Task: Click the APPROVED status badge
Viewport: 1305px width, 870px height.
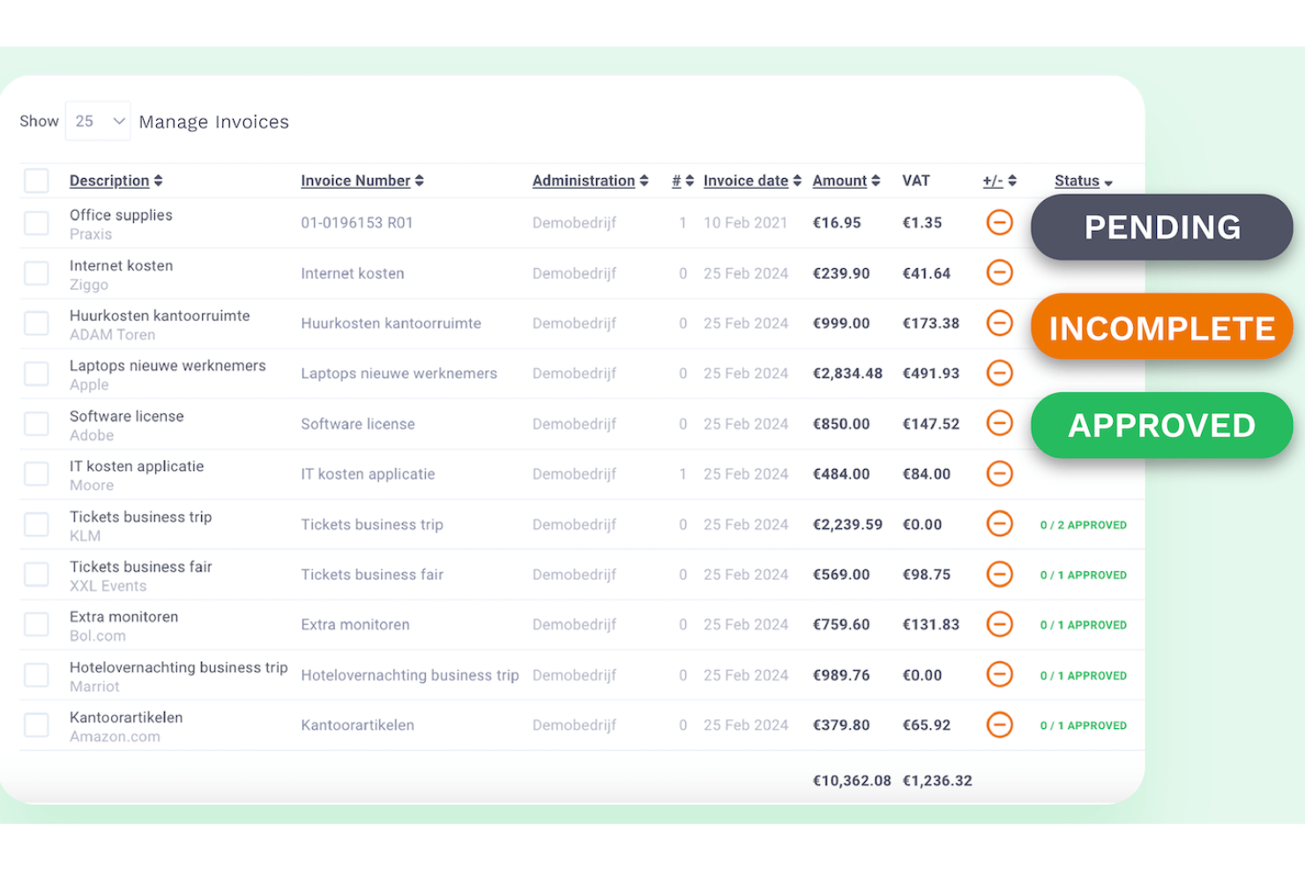Action: [x=1161, y=425]
